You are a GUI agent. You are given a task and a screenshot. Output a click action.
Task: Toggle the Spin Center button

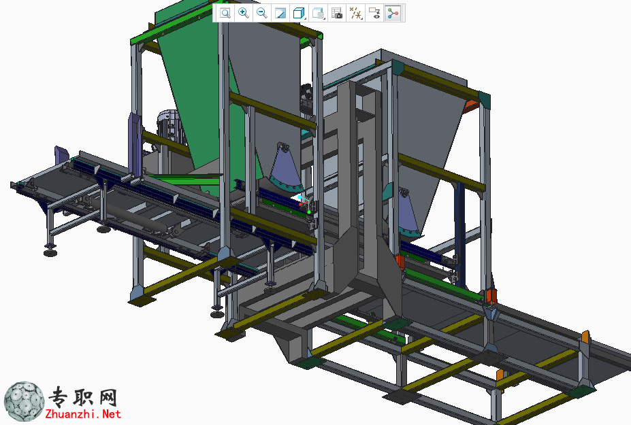pos(393,14)
